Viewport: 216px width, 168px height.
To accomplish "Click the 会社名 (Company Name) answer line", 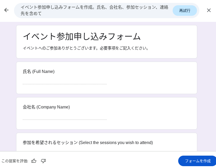I will pos(65,117).
